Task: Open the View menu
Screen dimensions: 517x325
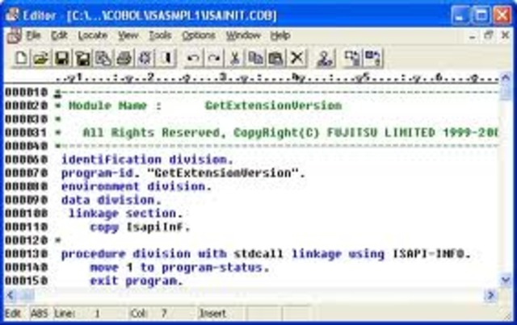Action: [x=128, y=35]
